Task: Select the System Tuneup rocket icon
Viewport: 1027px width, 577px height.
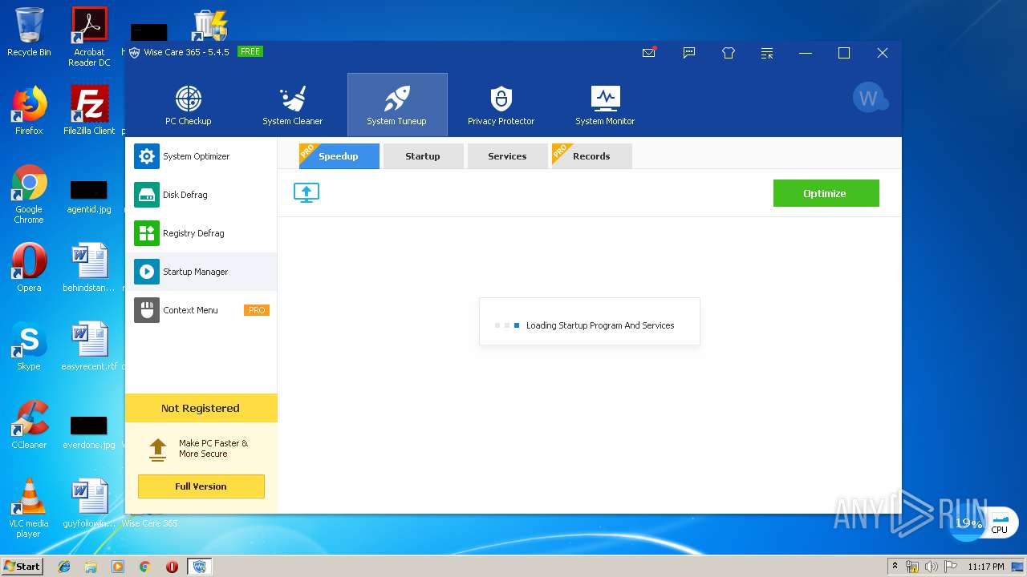Action: pos(397,99)
